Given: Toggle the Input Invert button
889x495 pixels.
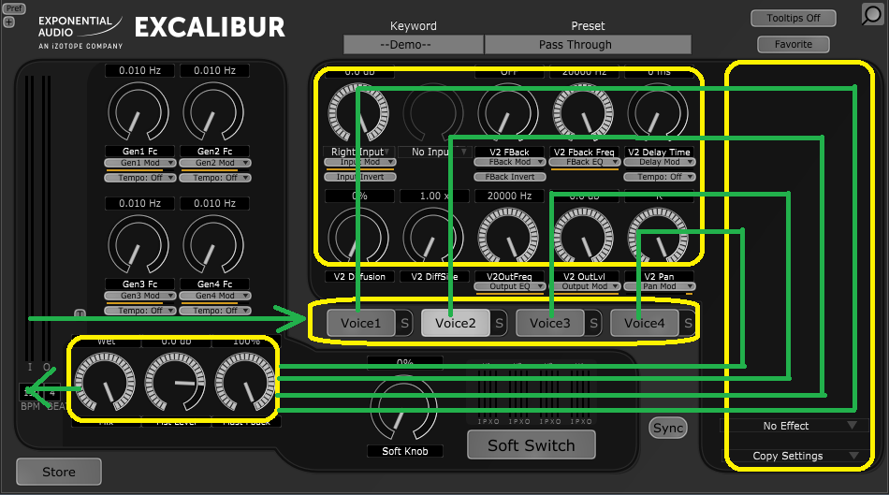Looking at the screenshot, I should (360, 177).
